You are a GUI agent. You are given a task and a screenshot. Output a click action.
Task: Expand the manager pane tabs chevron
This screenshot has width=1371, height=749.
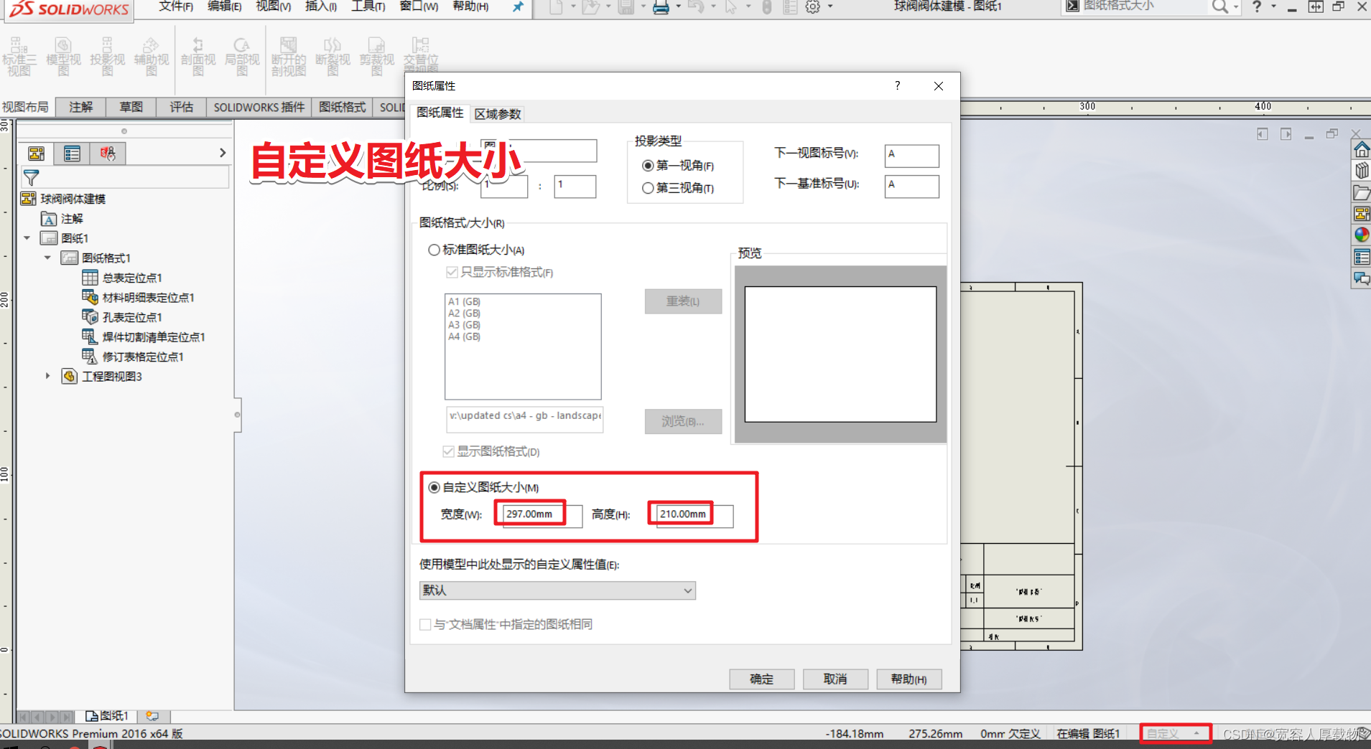pos(222,153)
